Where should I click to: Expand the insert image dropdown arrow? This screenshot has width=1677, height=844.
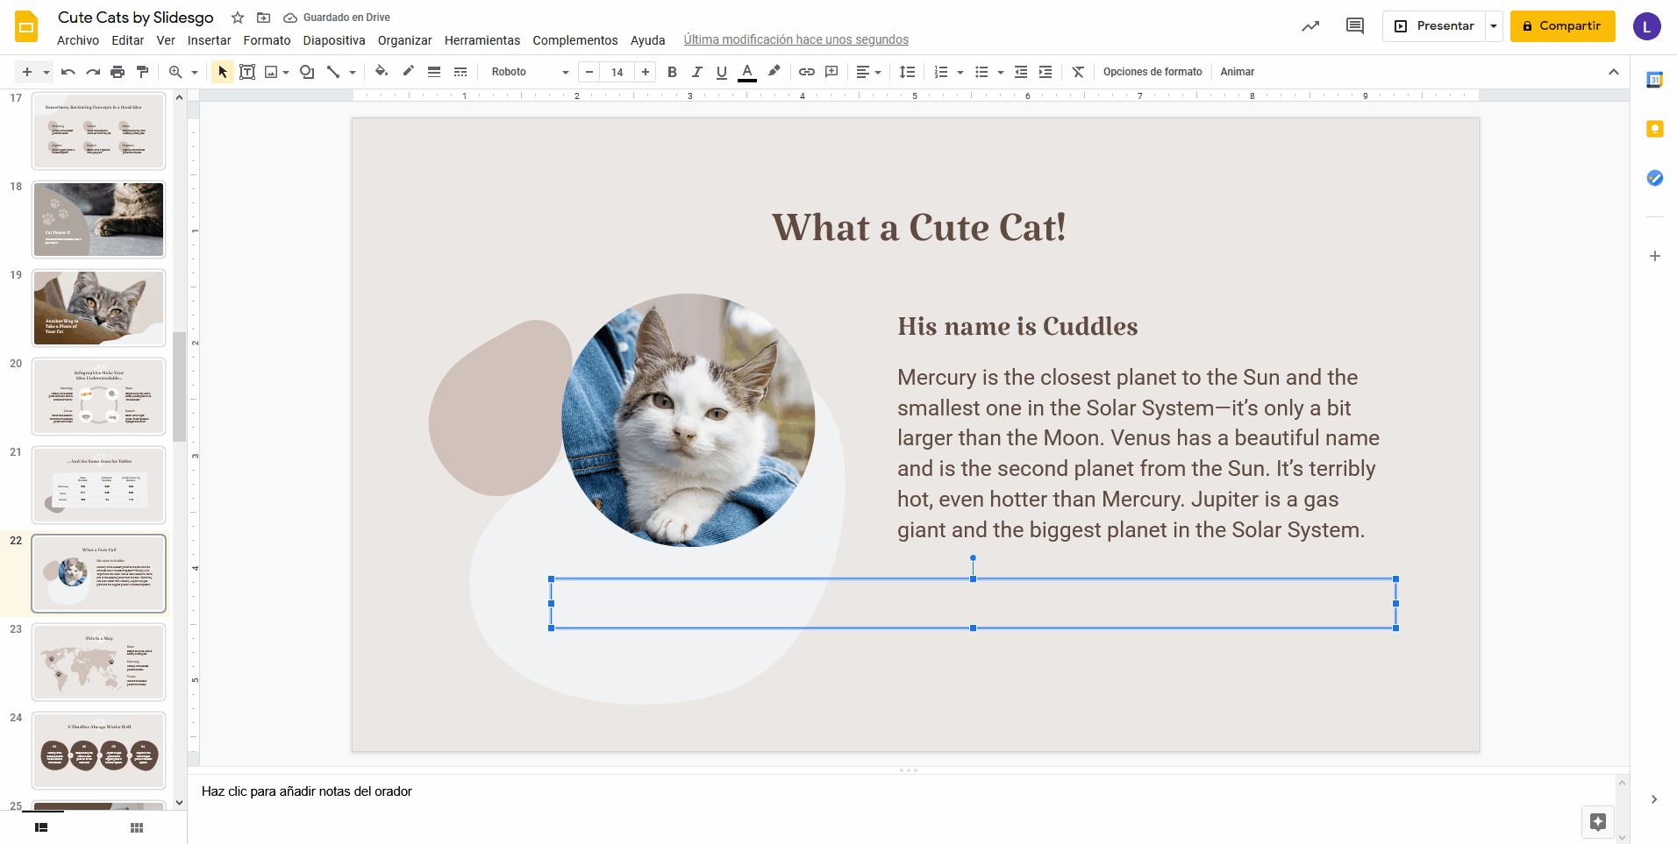pos(286,72)
